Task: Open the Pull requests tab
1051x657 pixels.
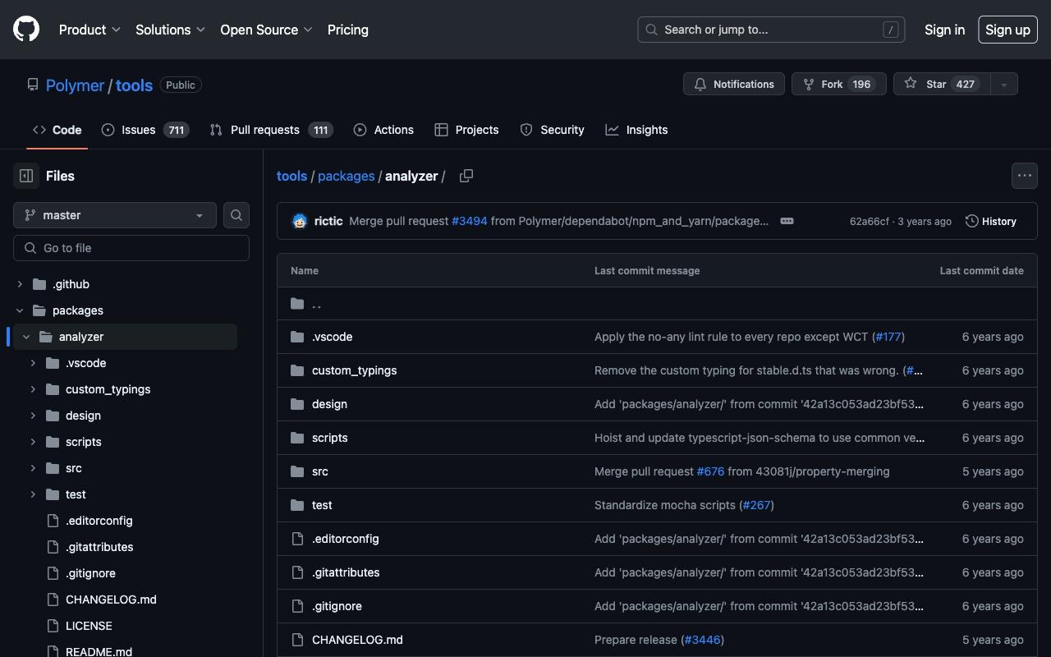Action: click(271, 130)
